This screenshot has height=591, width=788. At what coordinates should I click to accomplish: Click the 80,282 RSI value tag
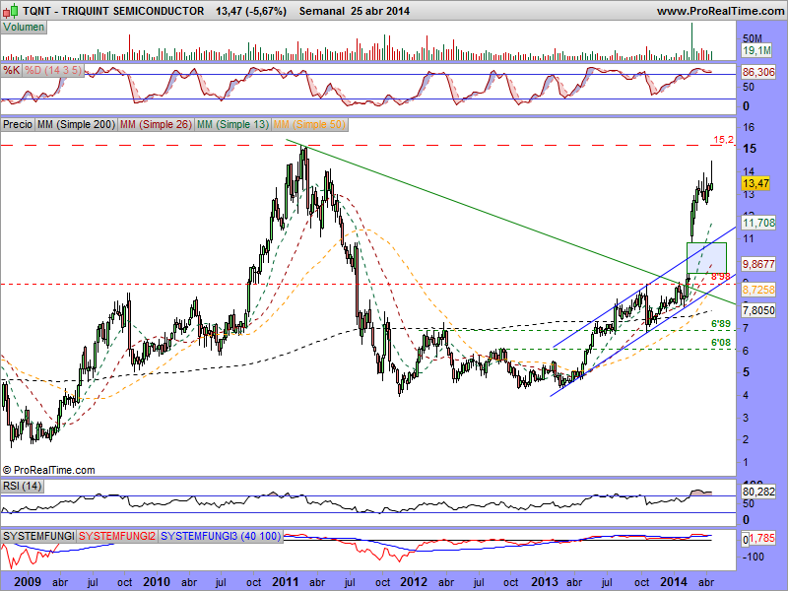pos(758,492)
